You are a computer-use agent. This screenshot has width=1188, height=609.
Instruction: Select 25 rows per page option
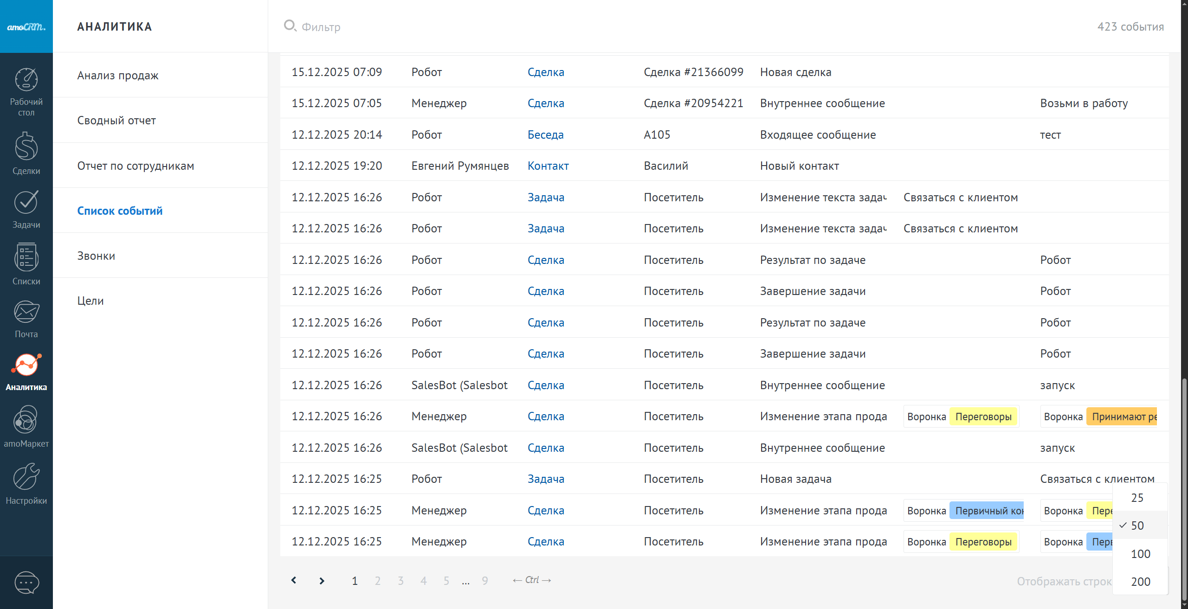click(x=1137, y=498)
